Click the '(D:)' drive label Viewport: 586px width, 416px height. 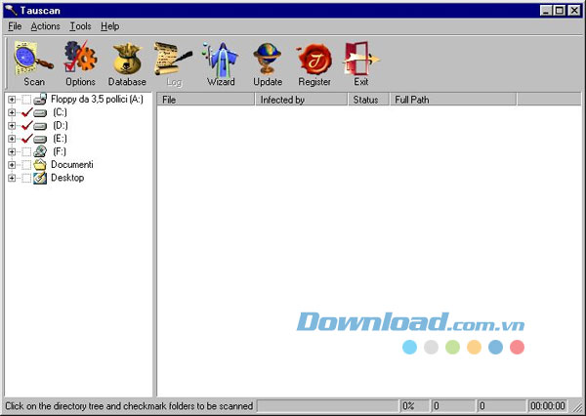click(61, 125)
